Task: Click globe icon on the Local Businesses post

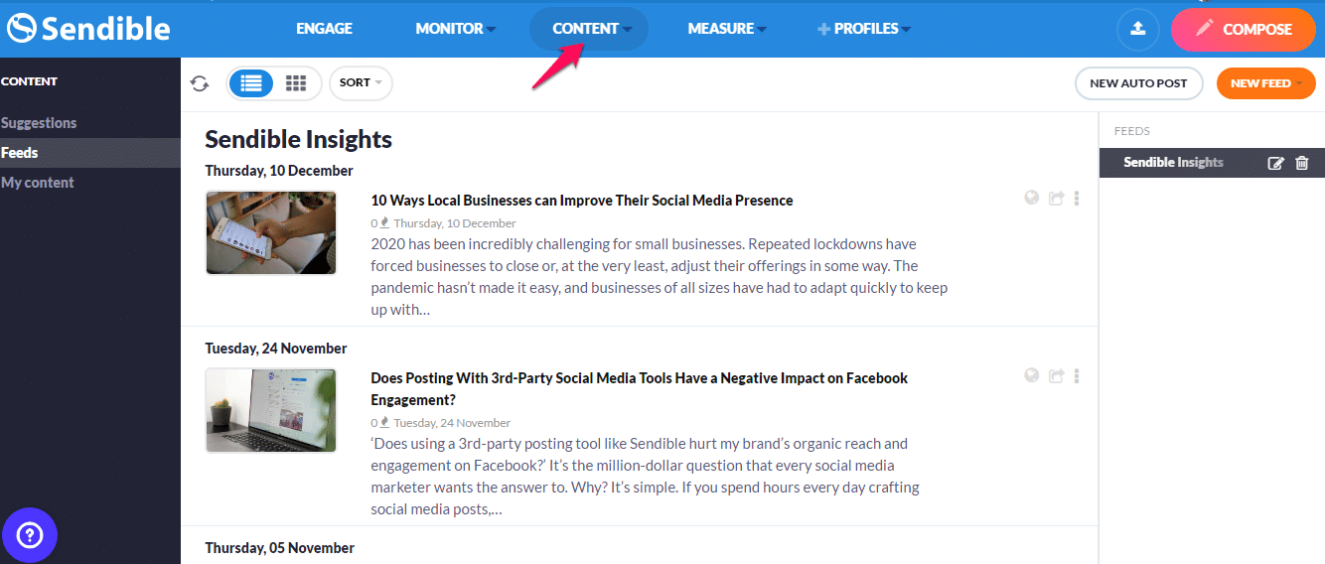Action: [1032, 198]
